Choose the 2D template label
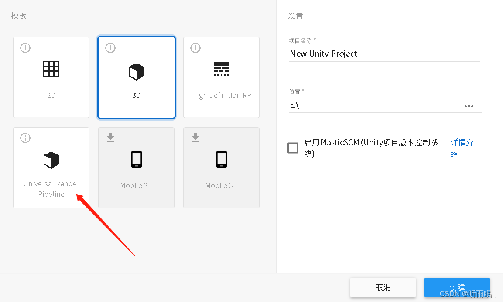The image size is (503, 302). click(x=51, y=95)
